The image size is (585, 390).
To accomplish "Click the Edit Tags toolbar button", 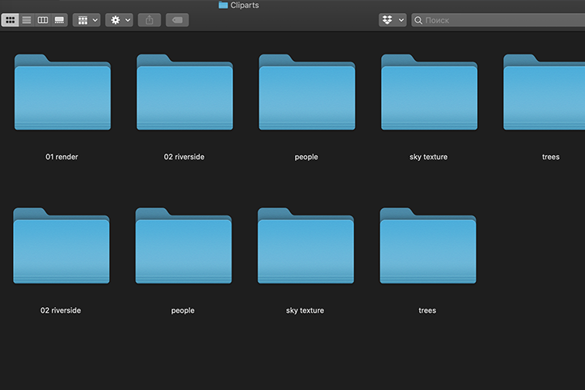I will (177, 20).
